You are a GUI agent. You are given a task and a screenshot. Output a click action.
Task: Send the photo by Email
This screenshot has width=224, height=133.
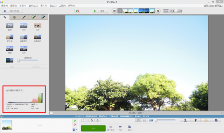tap(111, 128)
